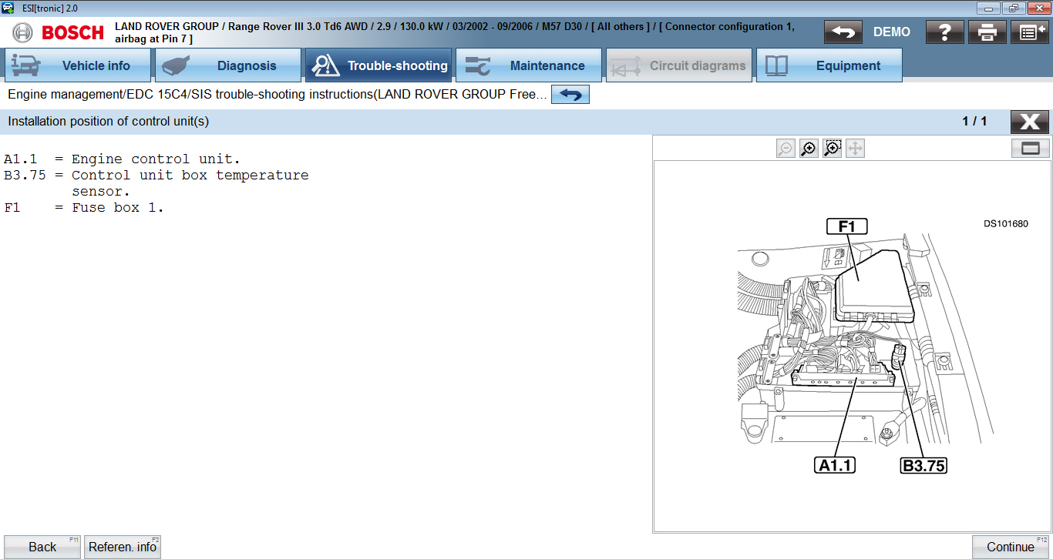Activate the pan/move arrows tool
Screen dimensions: 1053x559
point(855,149)
